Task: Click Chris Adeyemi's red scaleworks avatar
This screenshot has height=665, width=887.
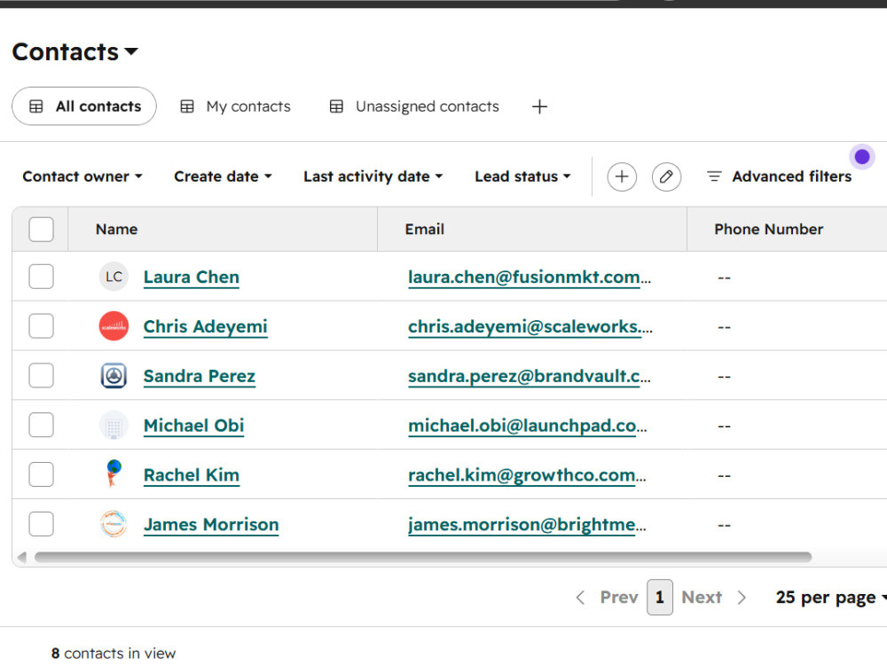Action: click(x=114, y=326)
